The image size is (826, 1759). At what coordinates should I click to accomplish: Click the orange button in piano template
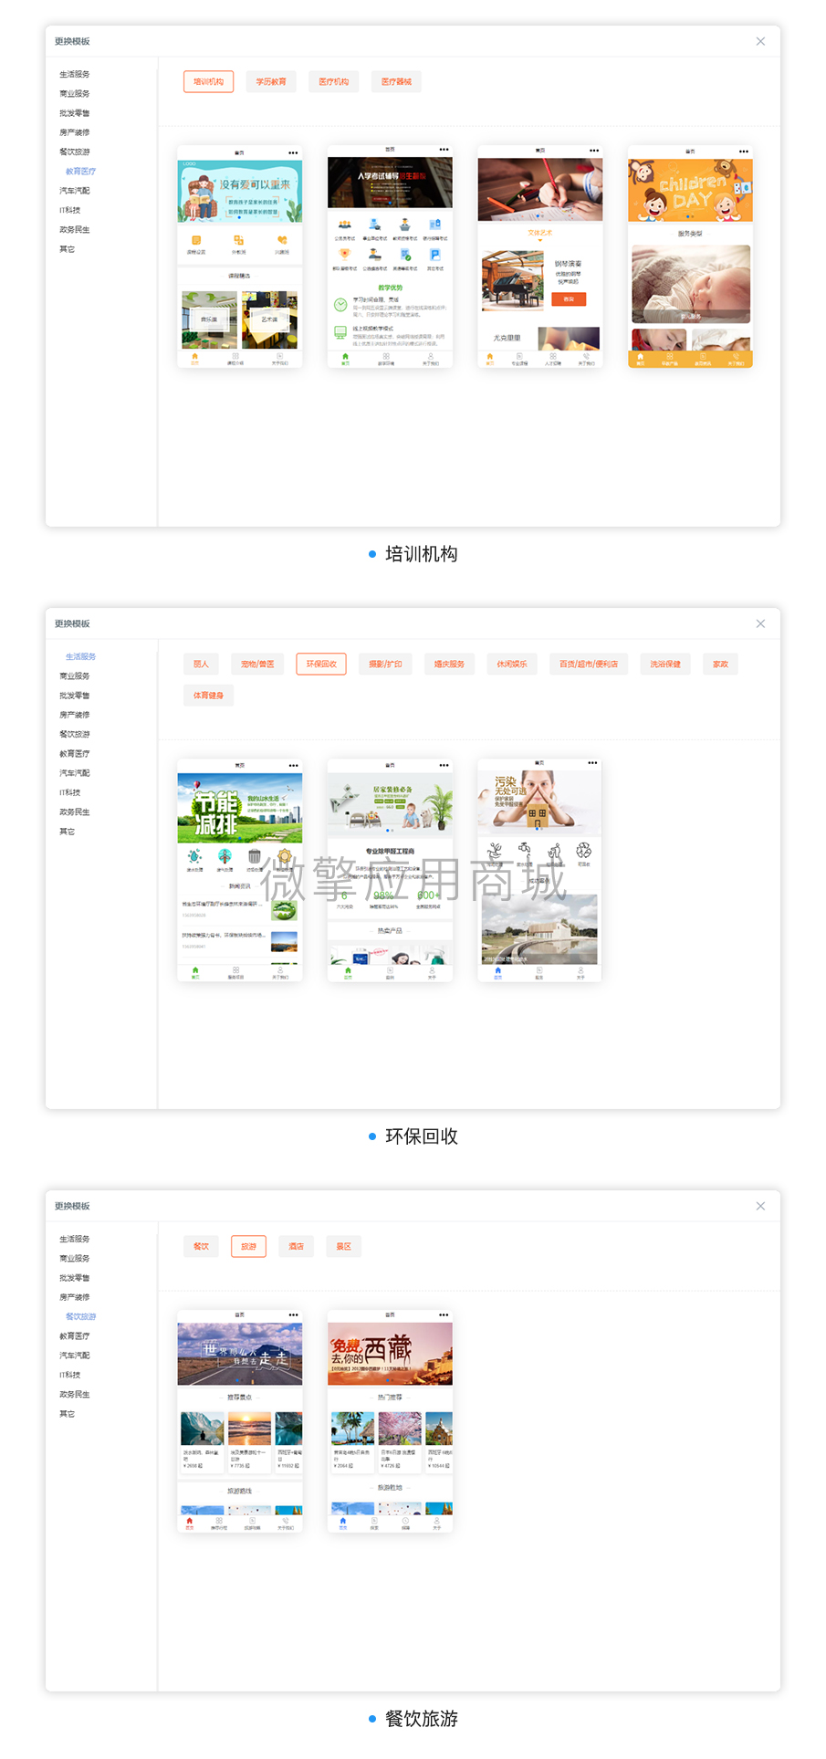569,299
